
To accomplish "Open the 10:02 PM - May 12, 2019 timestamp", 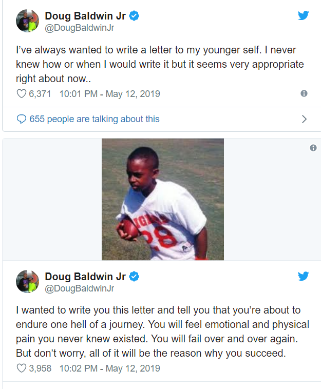I will [x=109, y=368].
